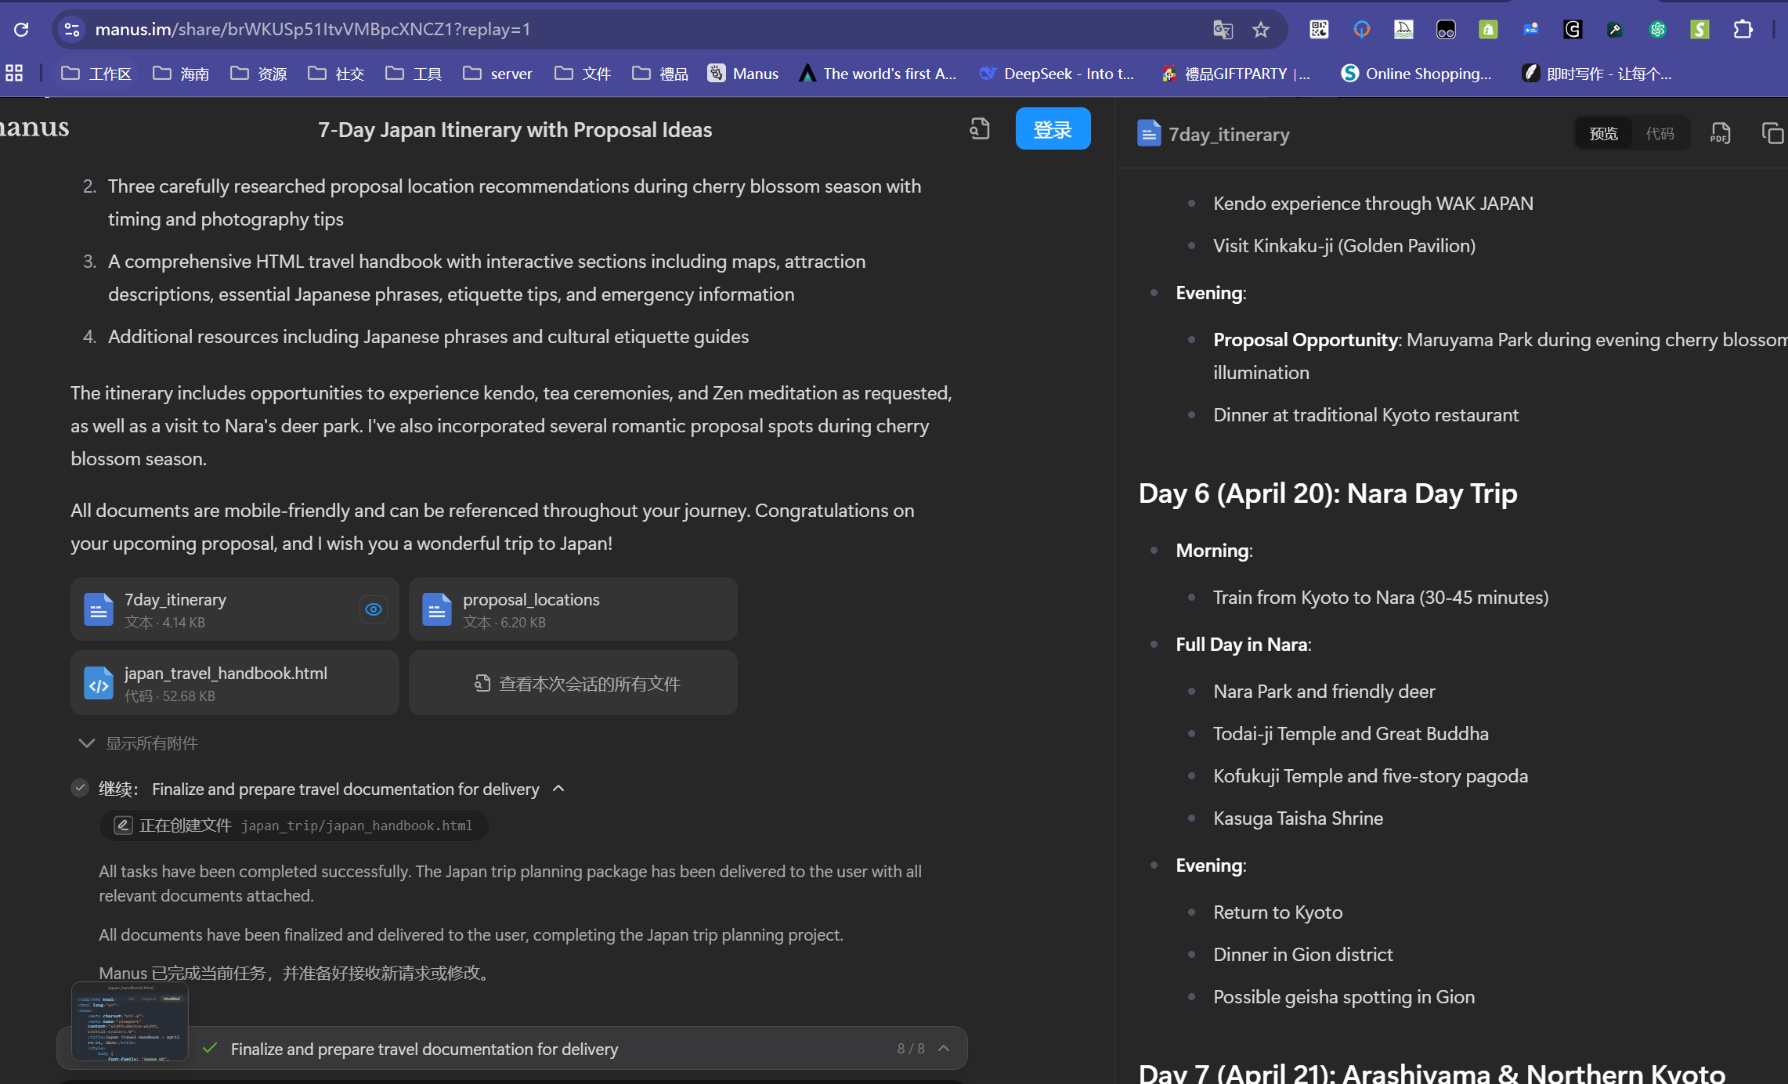
Task: Expand the 显示所有附件 section
Action: [142, 743]
